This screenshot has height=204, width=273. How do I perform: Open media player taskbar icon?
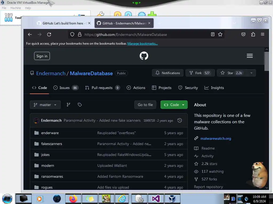[39, 199]
